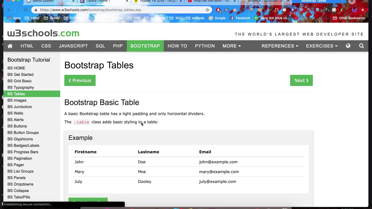The width and height of the screenshot is (372, 209).
Task: Open BS Collapse in sidebar
Action: pos(32,191)
